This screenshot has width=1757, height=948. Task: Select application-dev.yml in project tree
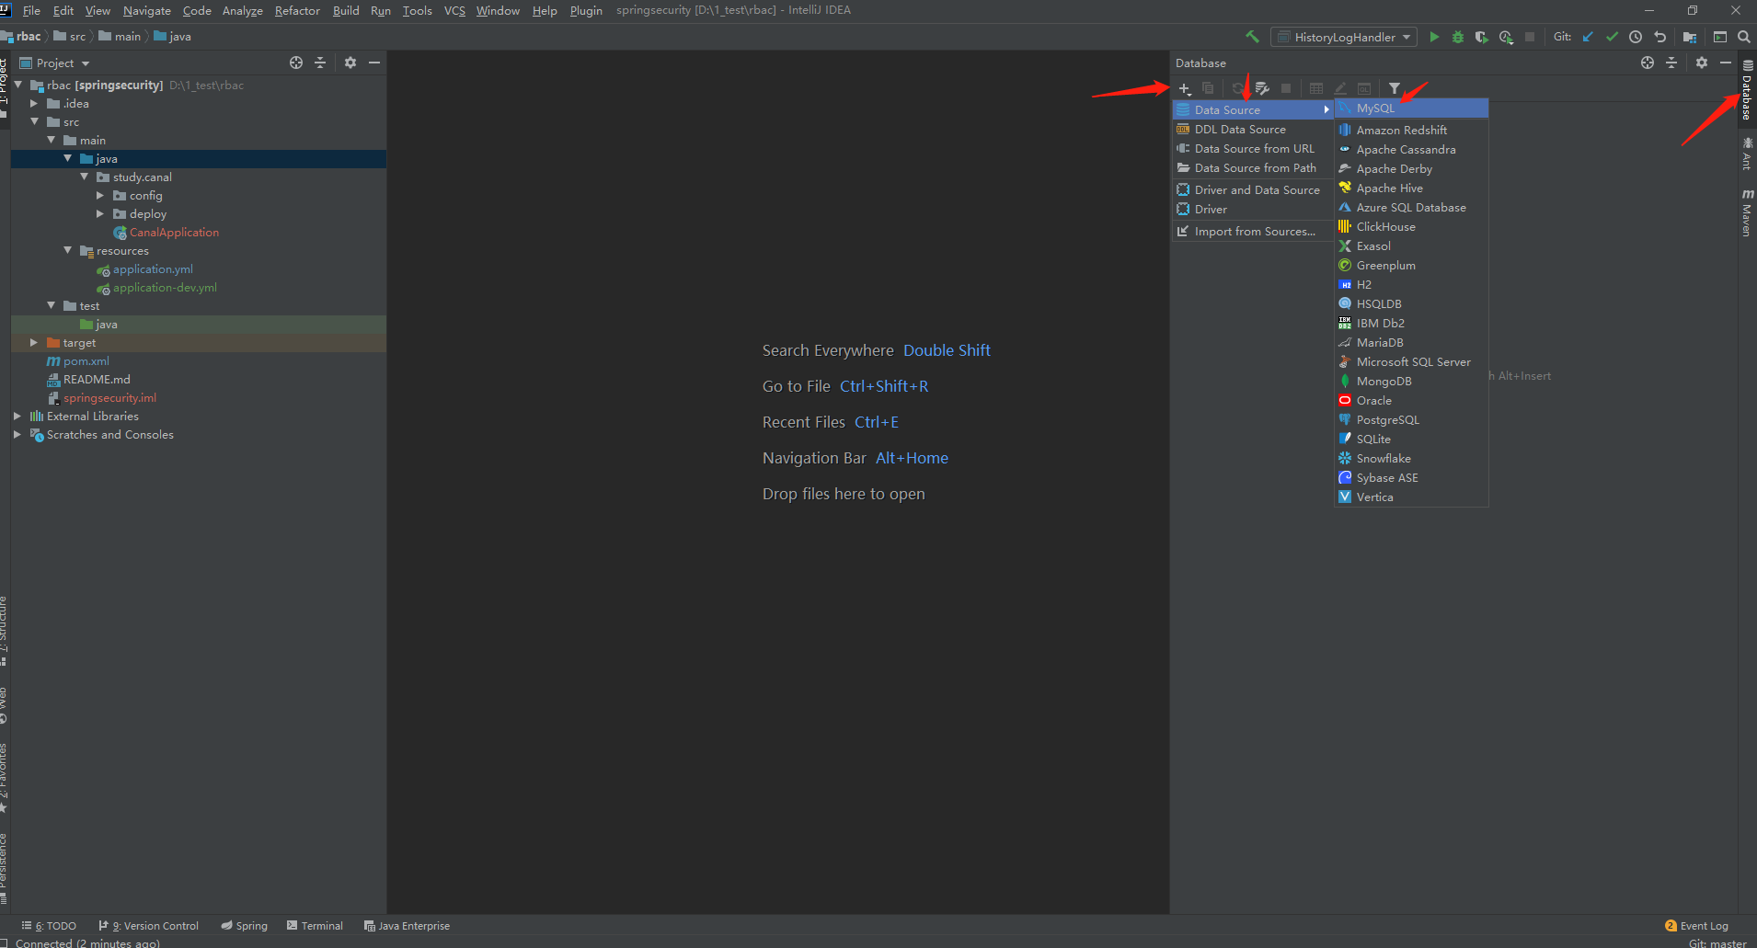165,288
